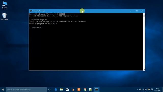Viewport: 163px width, 92px height.
Task: Open the green notepad taskbar app
Action: 91,90
